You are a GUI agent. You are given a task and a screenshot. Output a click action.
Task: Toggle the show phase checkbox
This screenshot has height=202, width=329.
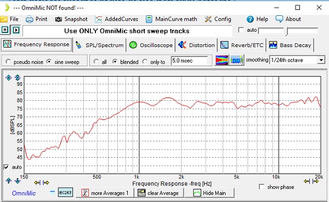262,187
